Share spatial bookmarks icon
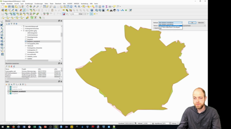 pyautogui.click(x=14, y=66)
